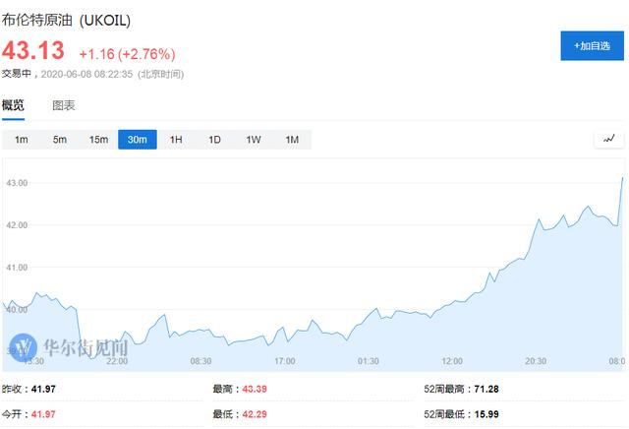
Task: Click the 08:30 x-axis time label
Action: [200, 361]
